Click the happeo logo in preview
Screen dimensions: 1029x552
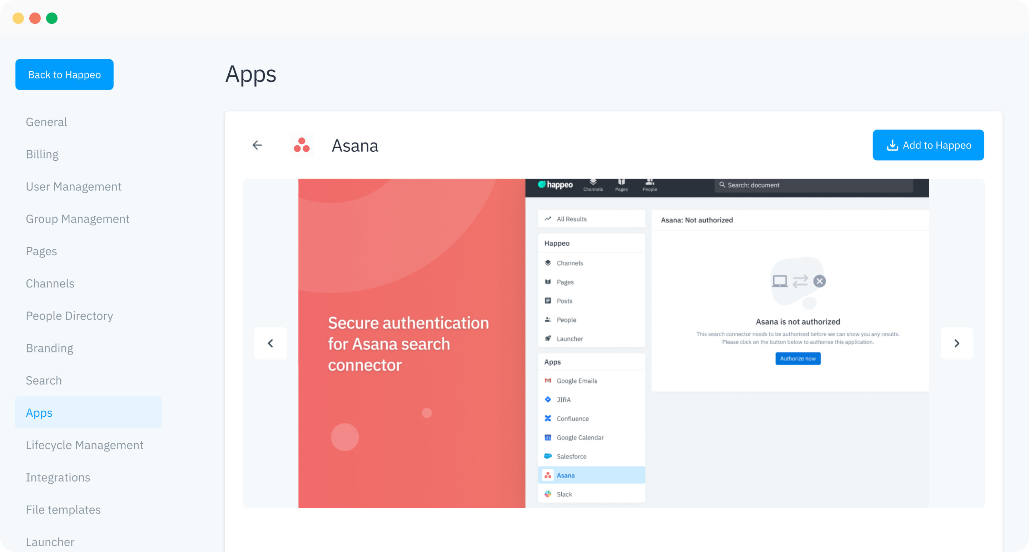[555, 184]
